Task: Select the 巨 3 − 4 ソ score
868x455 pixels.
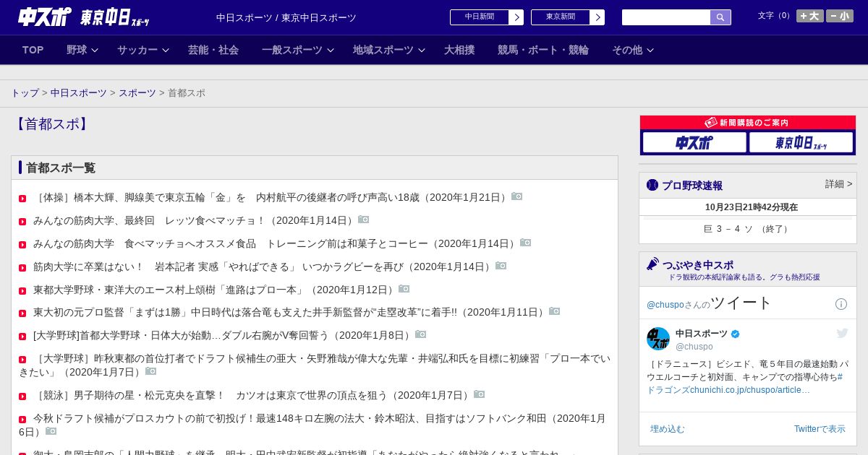Action: [x=748, y=229]
